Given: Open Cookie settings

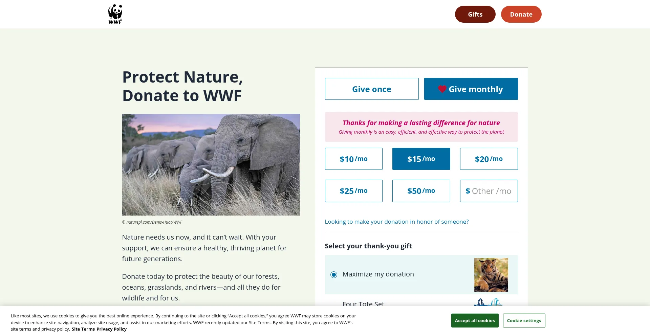Looking at the screenshot, I should pyautogui.click(x=524, y=320).
